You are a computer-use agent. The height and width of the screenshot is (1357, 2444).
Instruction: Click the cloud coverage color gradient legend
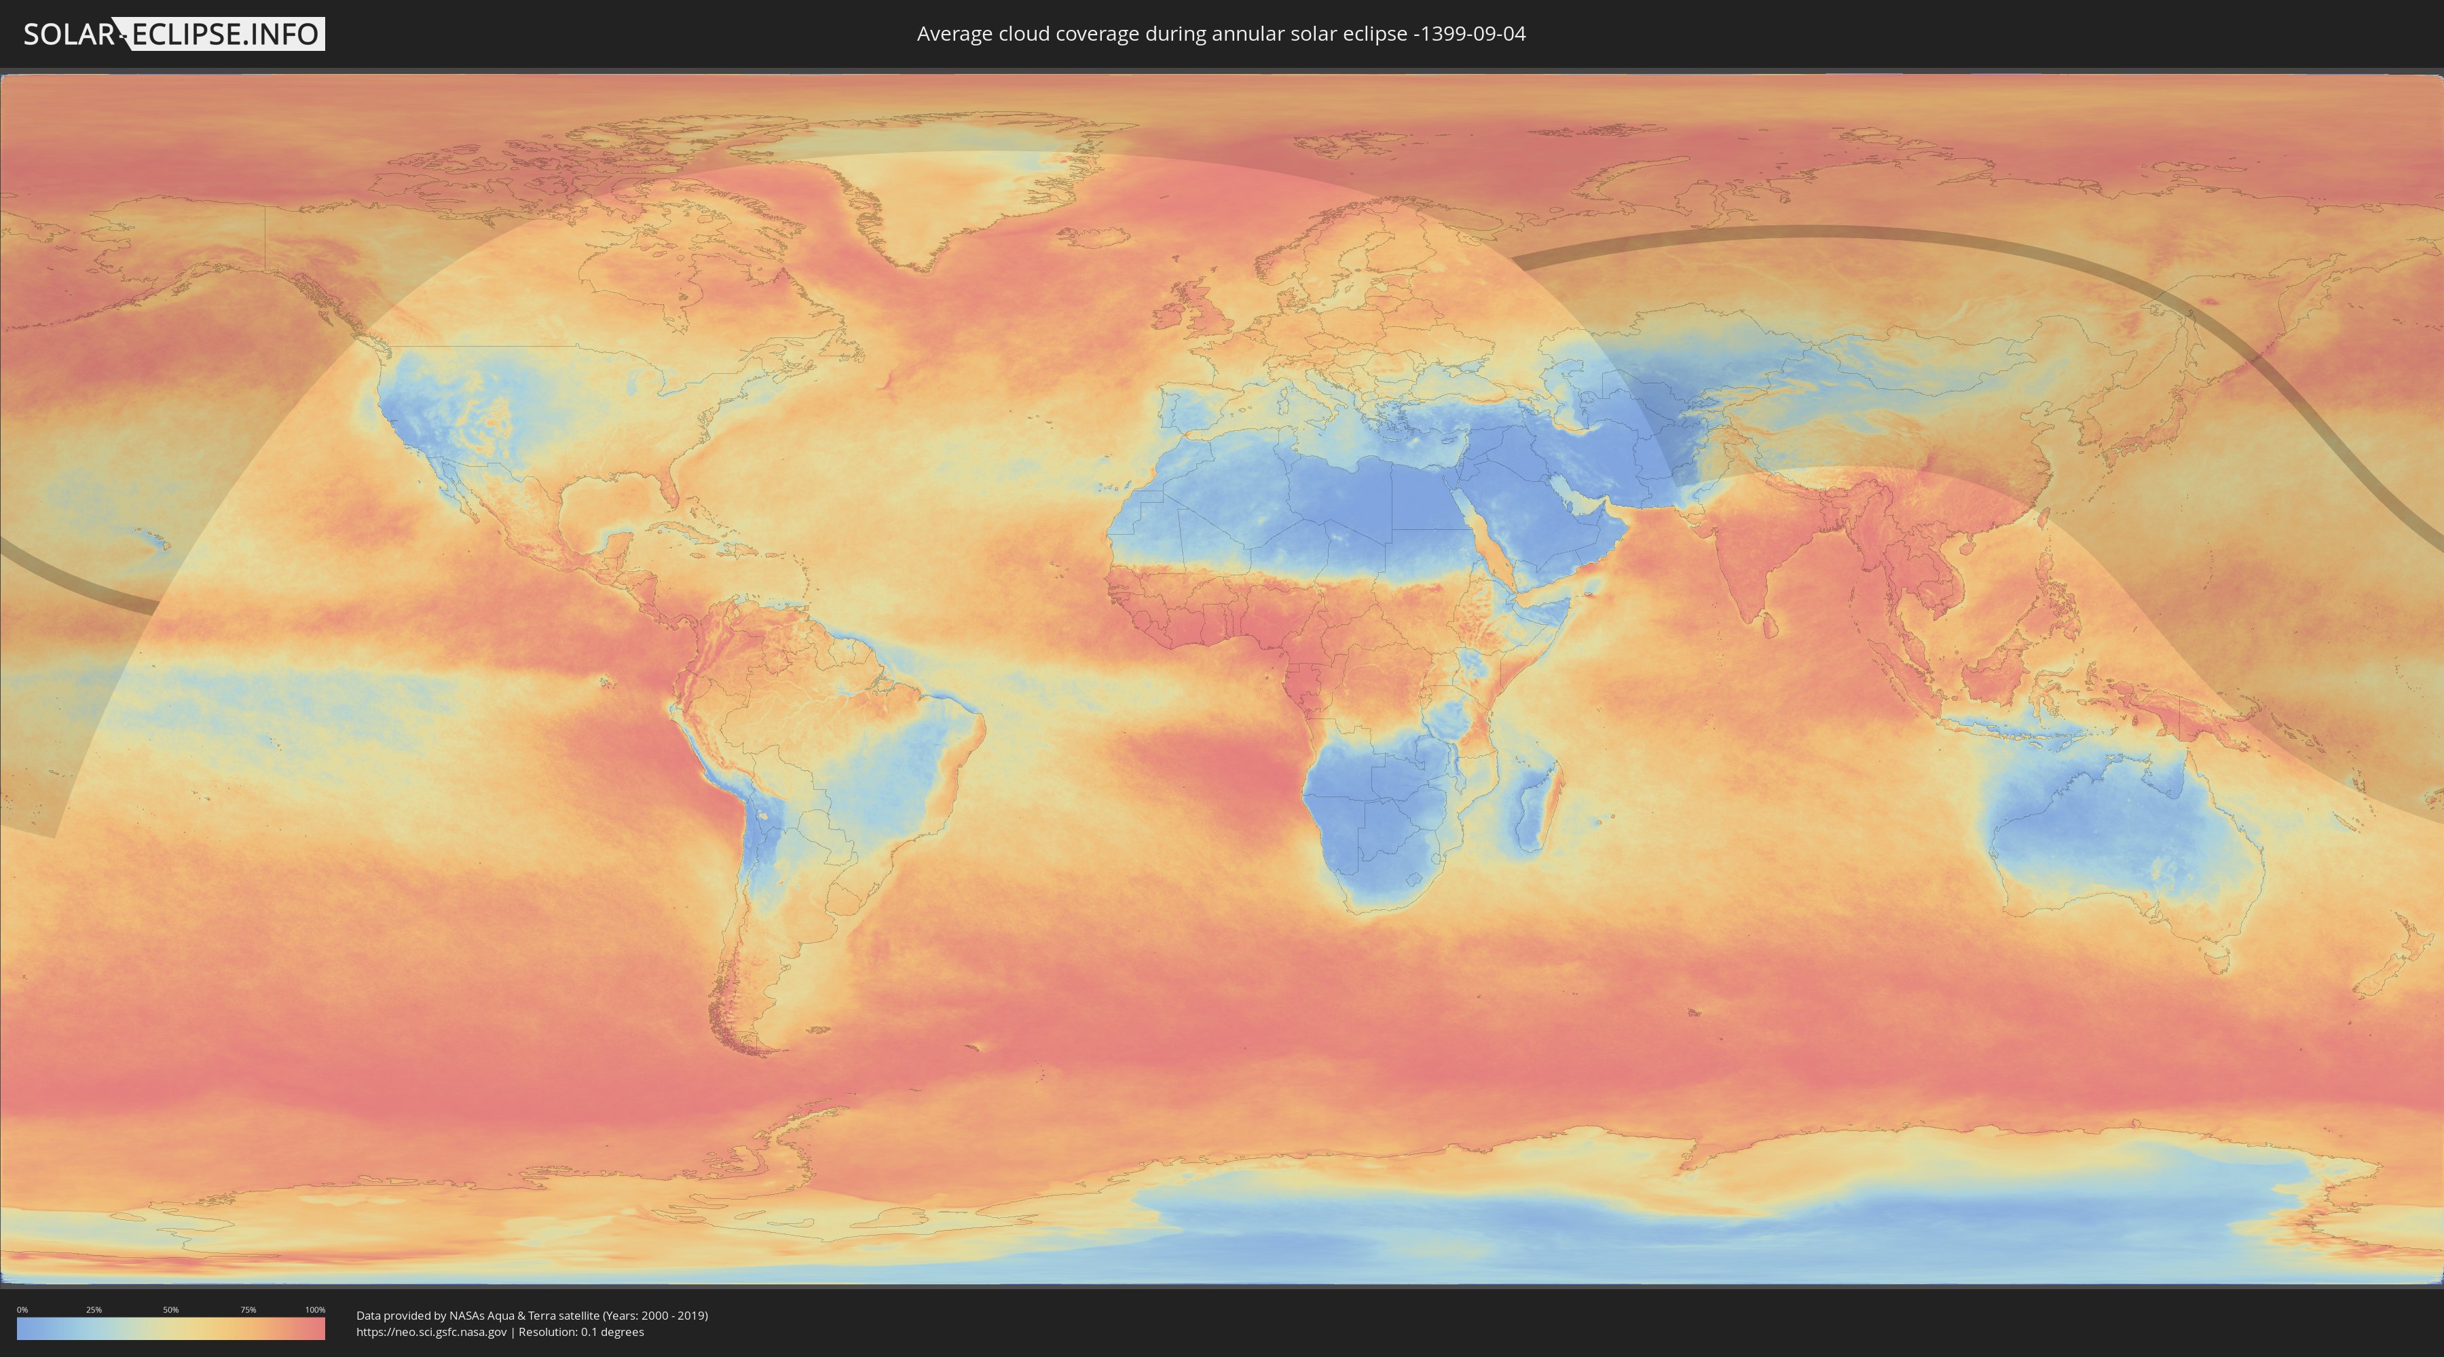171,1329
